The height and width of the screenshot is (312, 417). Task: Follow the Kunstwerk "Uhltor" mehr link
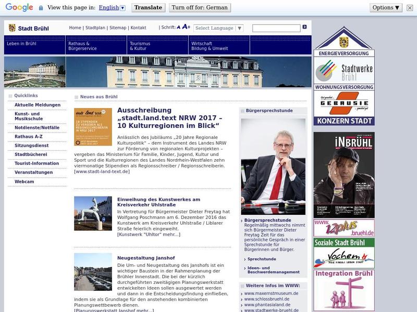(149, 235)
